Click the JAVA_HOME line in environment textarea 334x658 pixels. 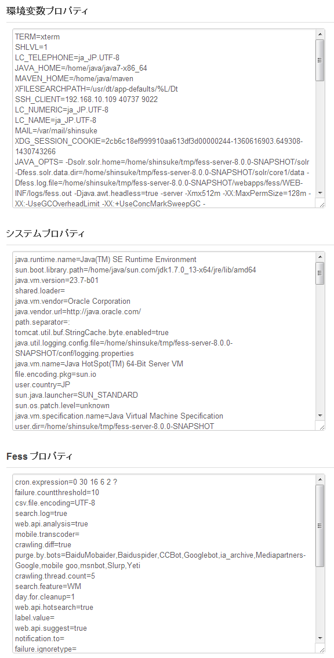click(x=81, y=68)
